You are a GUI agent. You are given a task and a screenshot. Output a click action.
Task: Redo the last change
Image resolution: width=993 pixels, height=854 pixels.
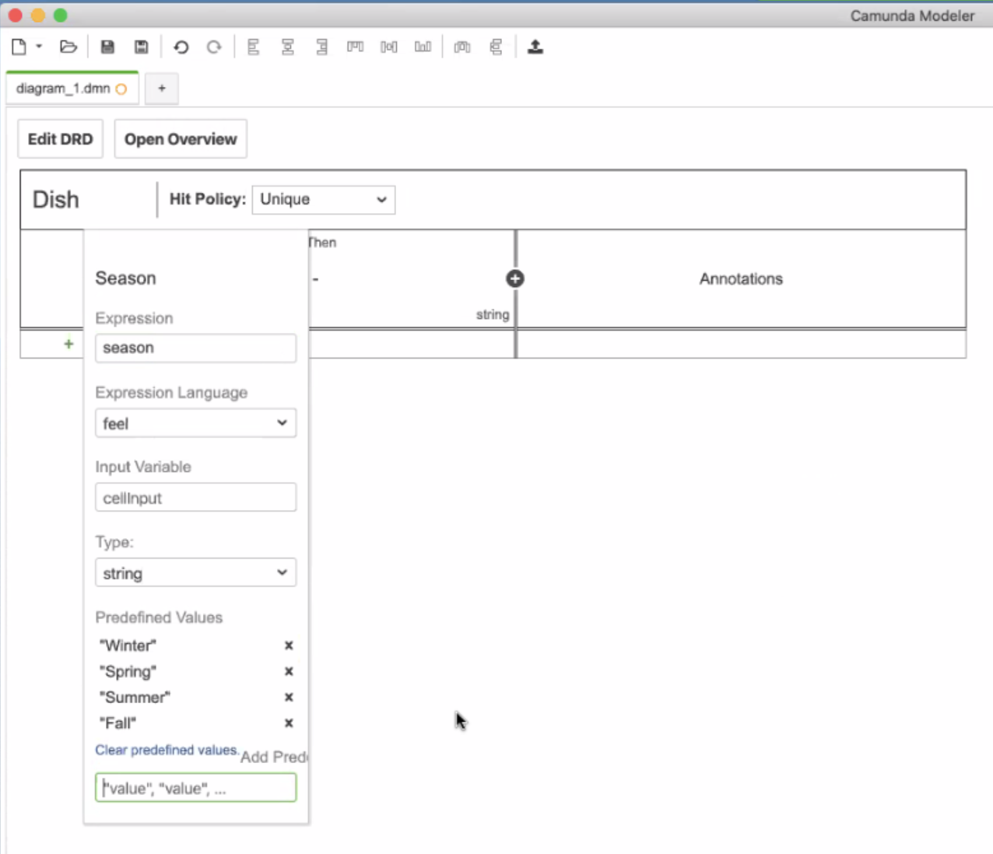click(213, 47)
